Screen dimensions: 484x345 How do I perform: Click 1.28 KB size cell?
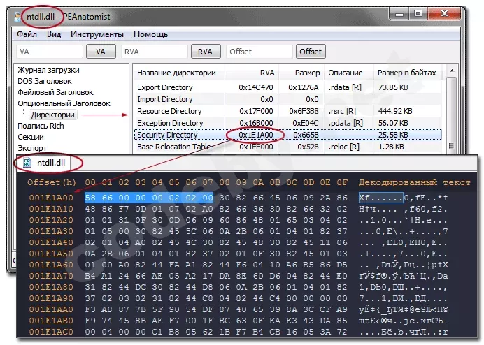point(391,147)
